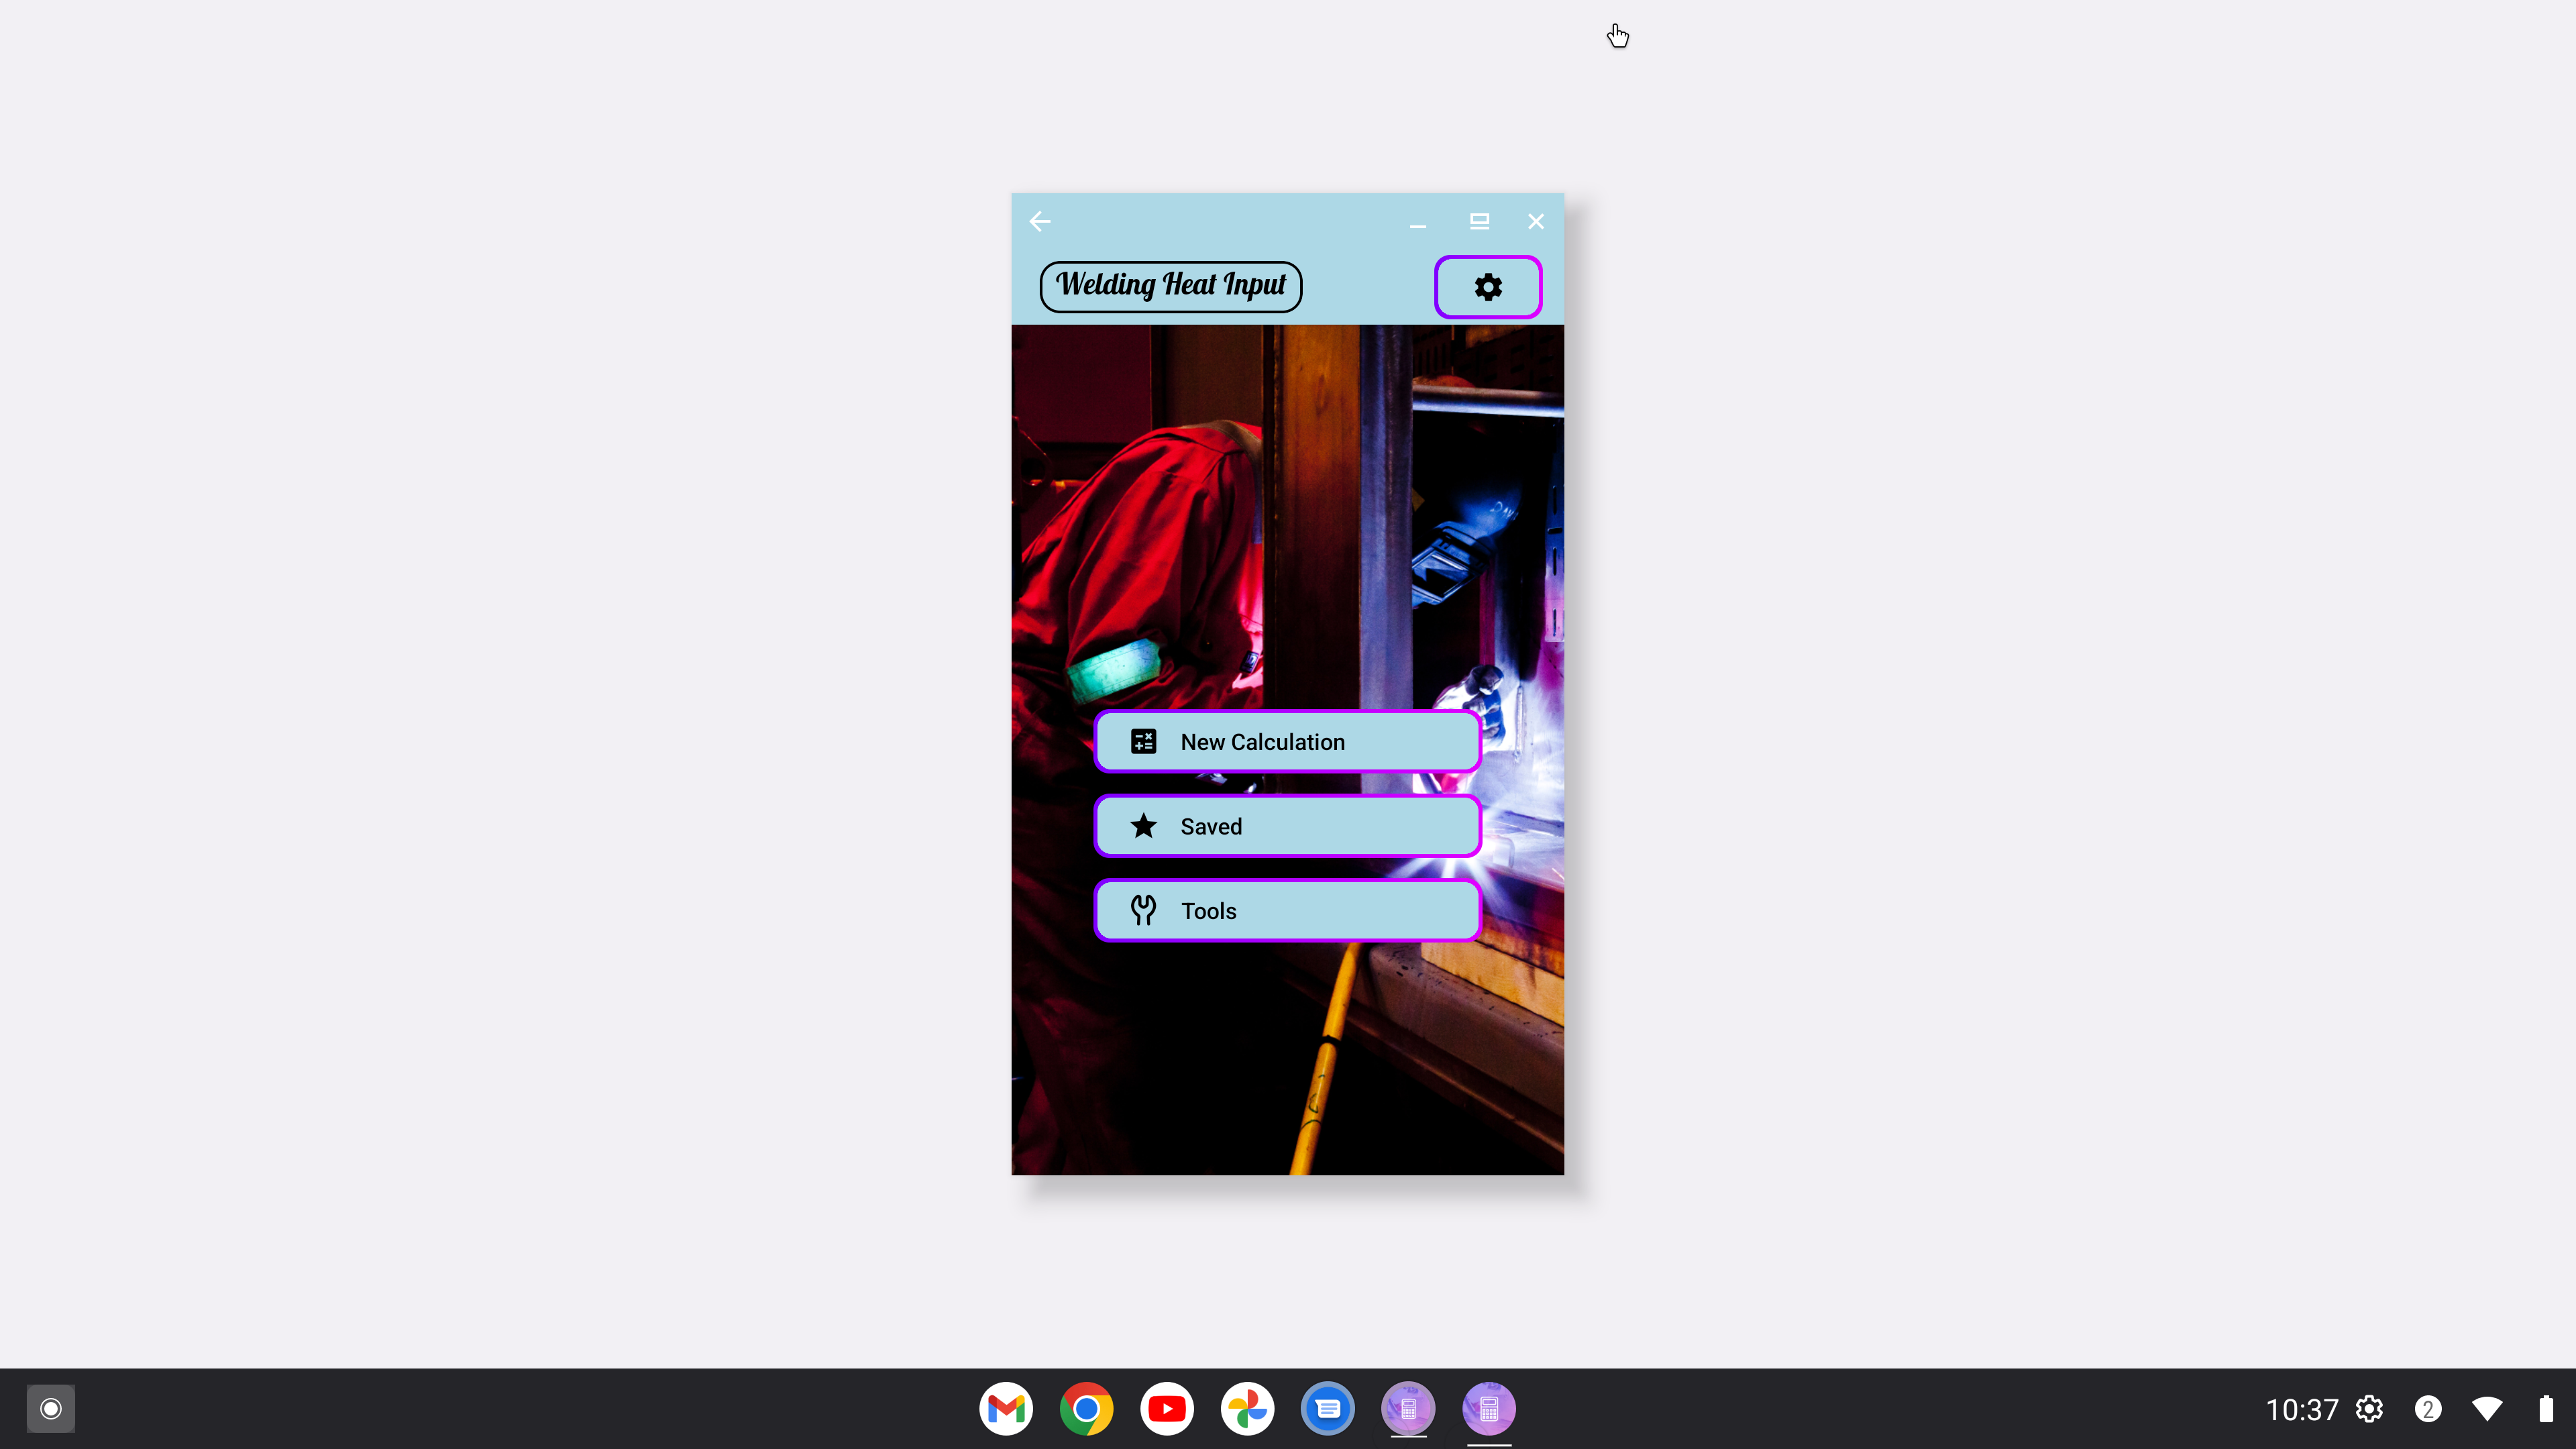Check the battery indicator in the tray
The width and height of the screenshot is (2576, 1449).
pyautogui.click(x=2546, y=1408)
